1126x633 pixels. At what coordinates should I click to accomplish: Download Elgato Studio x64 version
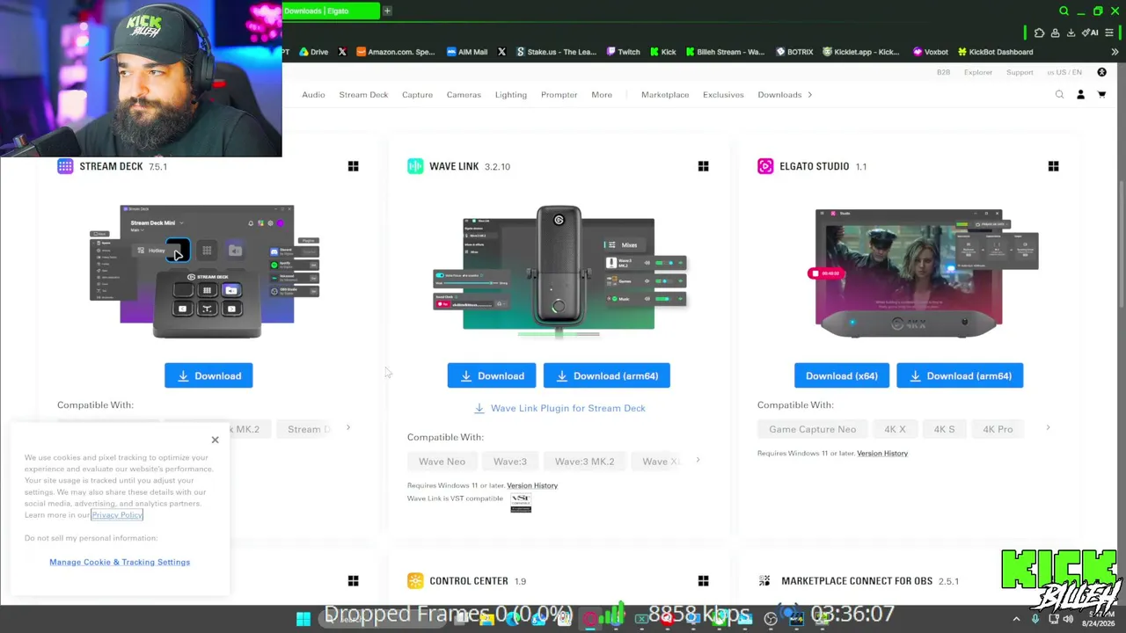tap(842, 376)
